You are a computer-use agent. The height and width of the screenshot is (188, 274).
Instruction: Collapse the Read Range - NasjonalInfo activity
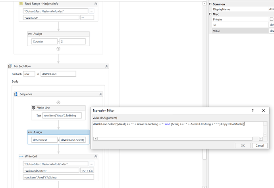pyautogui.click(x=96, y=4)
